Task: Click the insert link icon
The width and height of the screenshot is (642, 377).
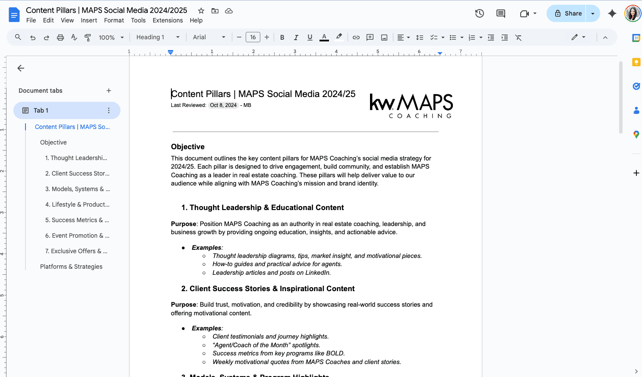Action: tap(356, 38)
